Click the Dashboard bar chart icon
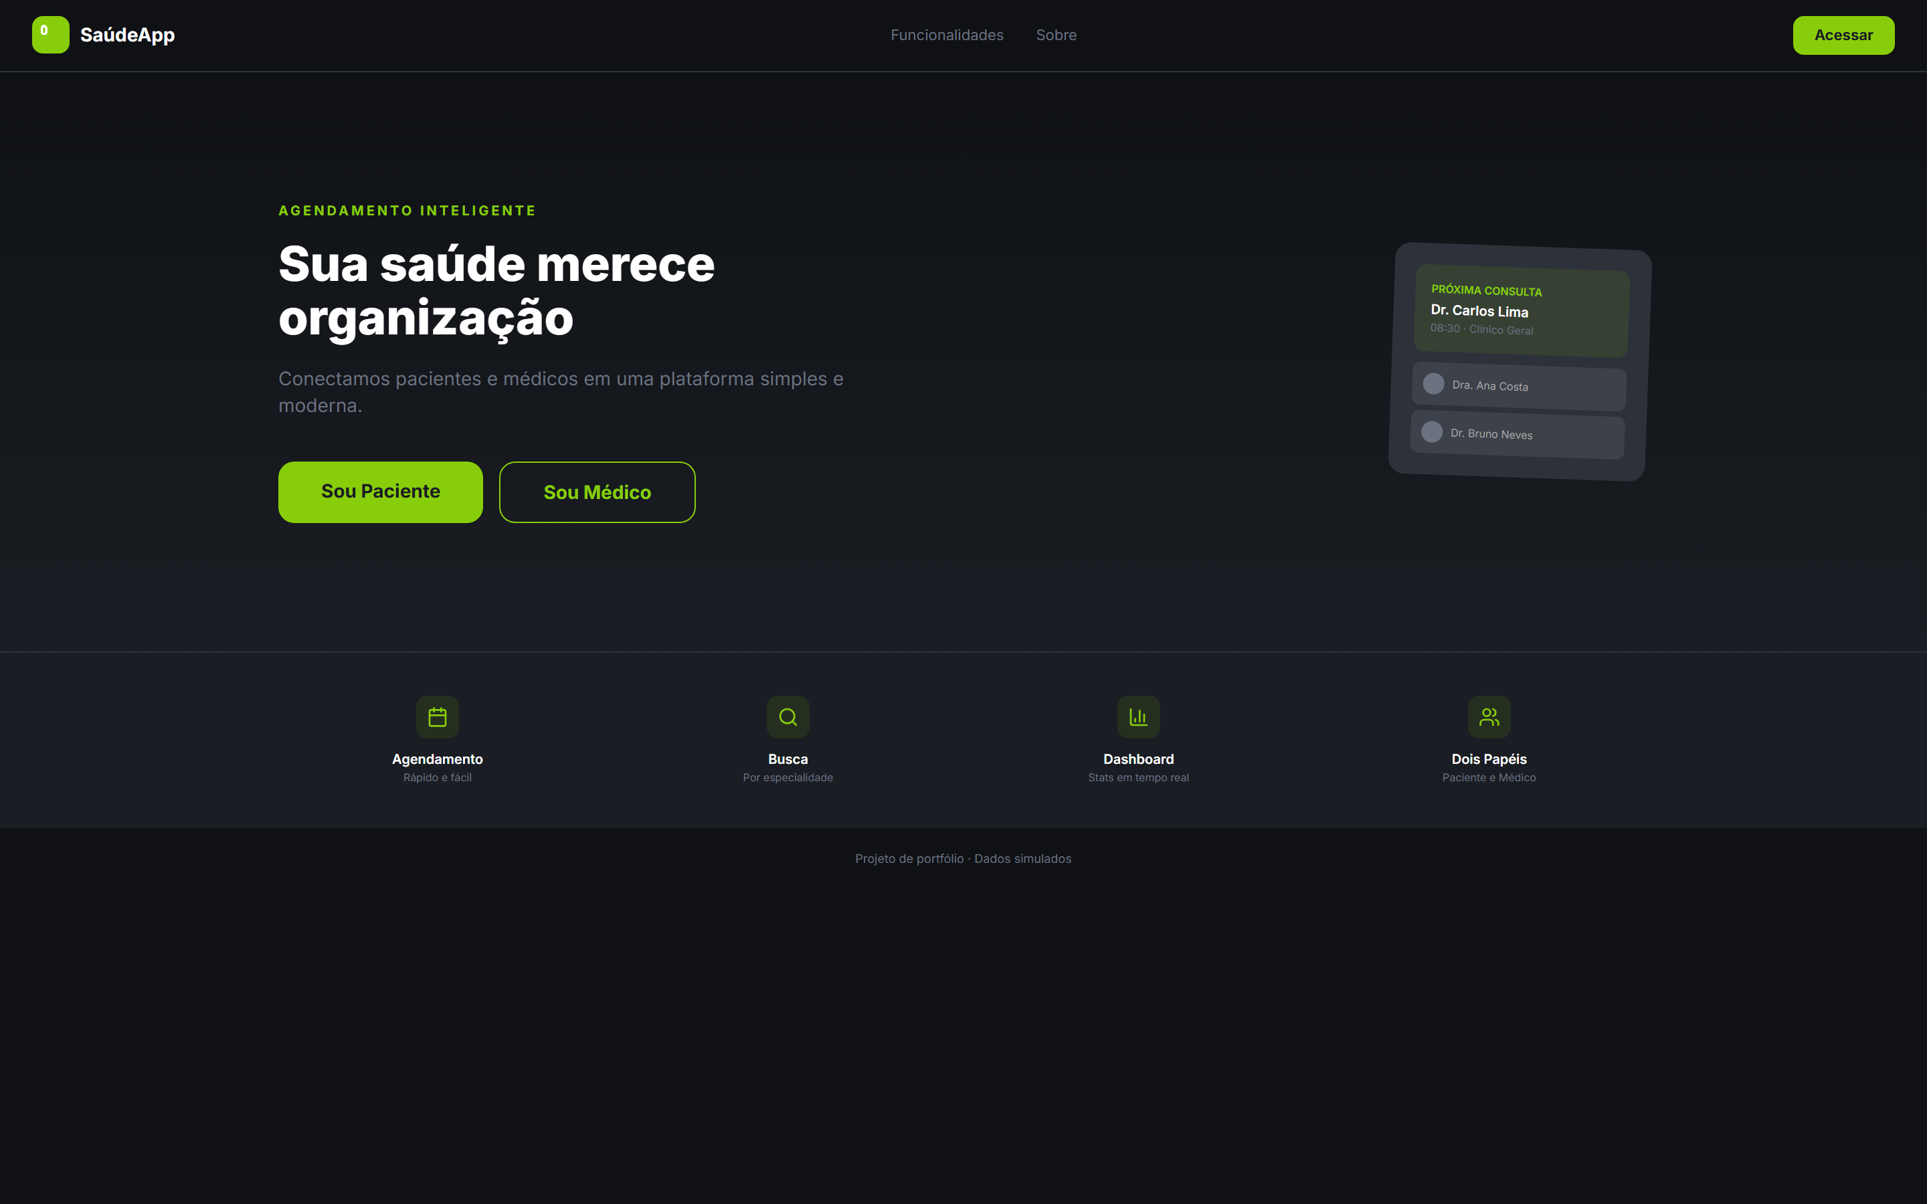 [x=1138, y=716]
